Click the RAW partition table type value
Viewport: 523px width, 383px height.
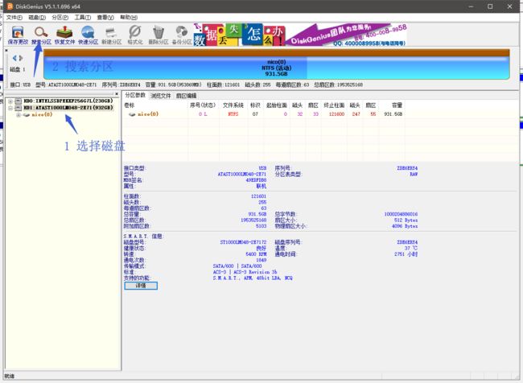pos(414,174)
